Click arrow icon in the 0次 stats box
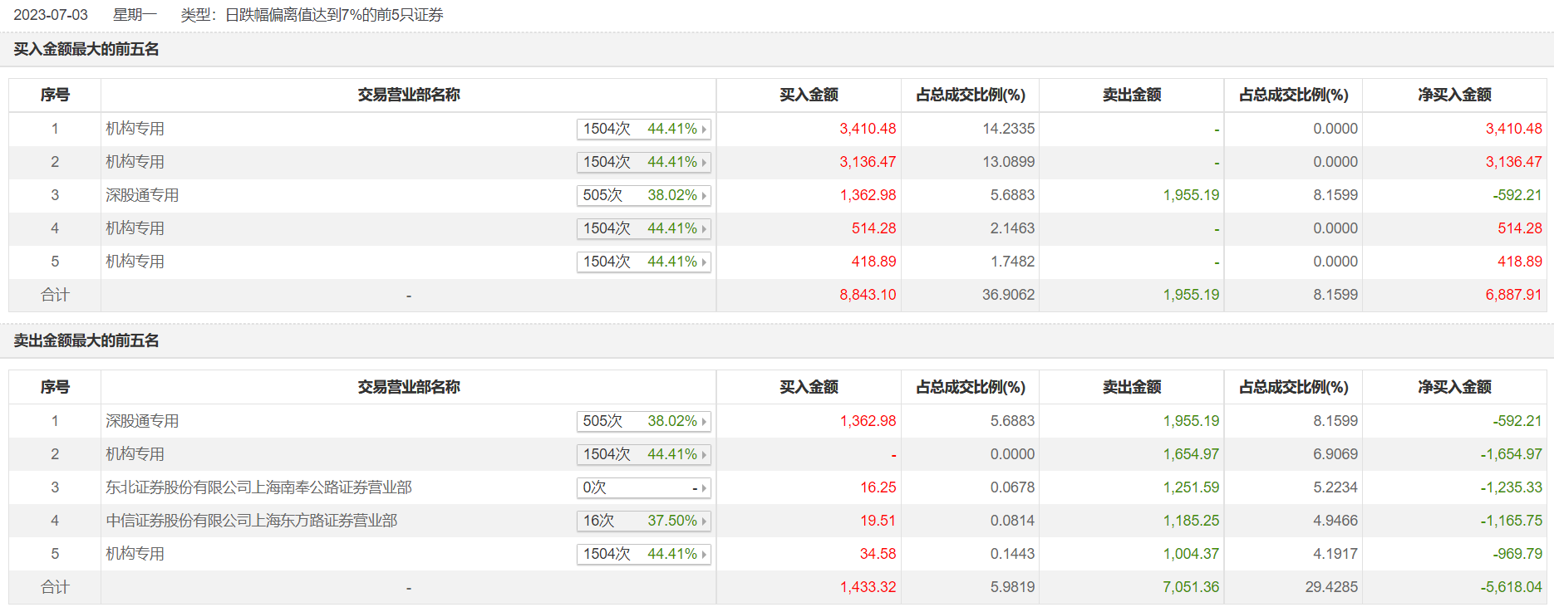The image size is (1554, 612). pos(704,488)
